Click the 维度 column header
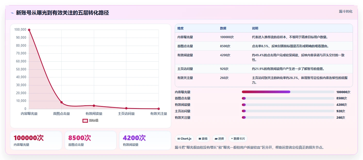 pyautogui.click(x=196, y=28)
